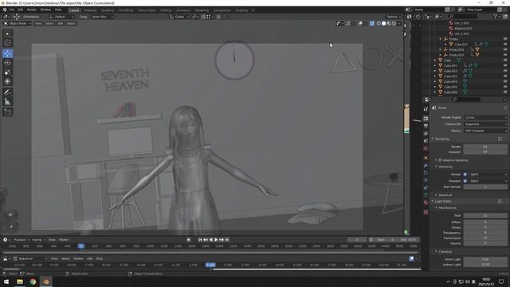
Task: Open the File menu
Action: [x=12, y=10]
